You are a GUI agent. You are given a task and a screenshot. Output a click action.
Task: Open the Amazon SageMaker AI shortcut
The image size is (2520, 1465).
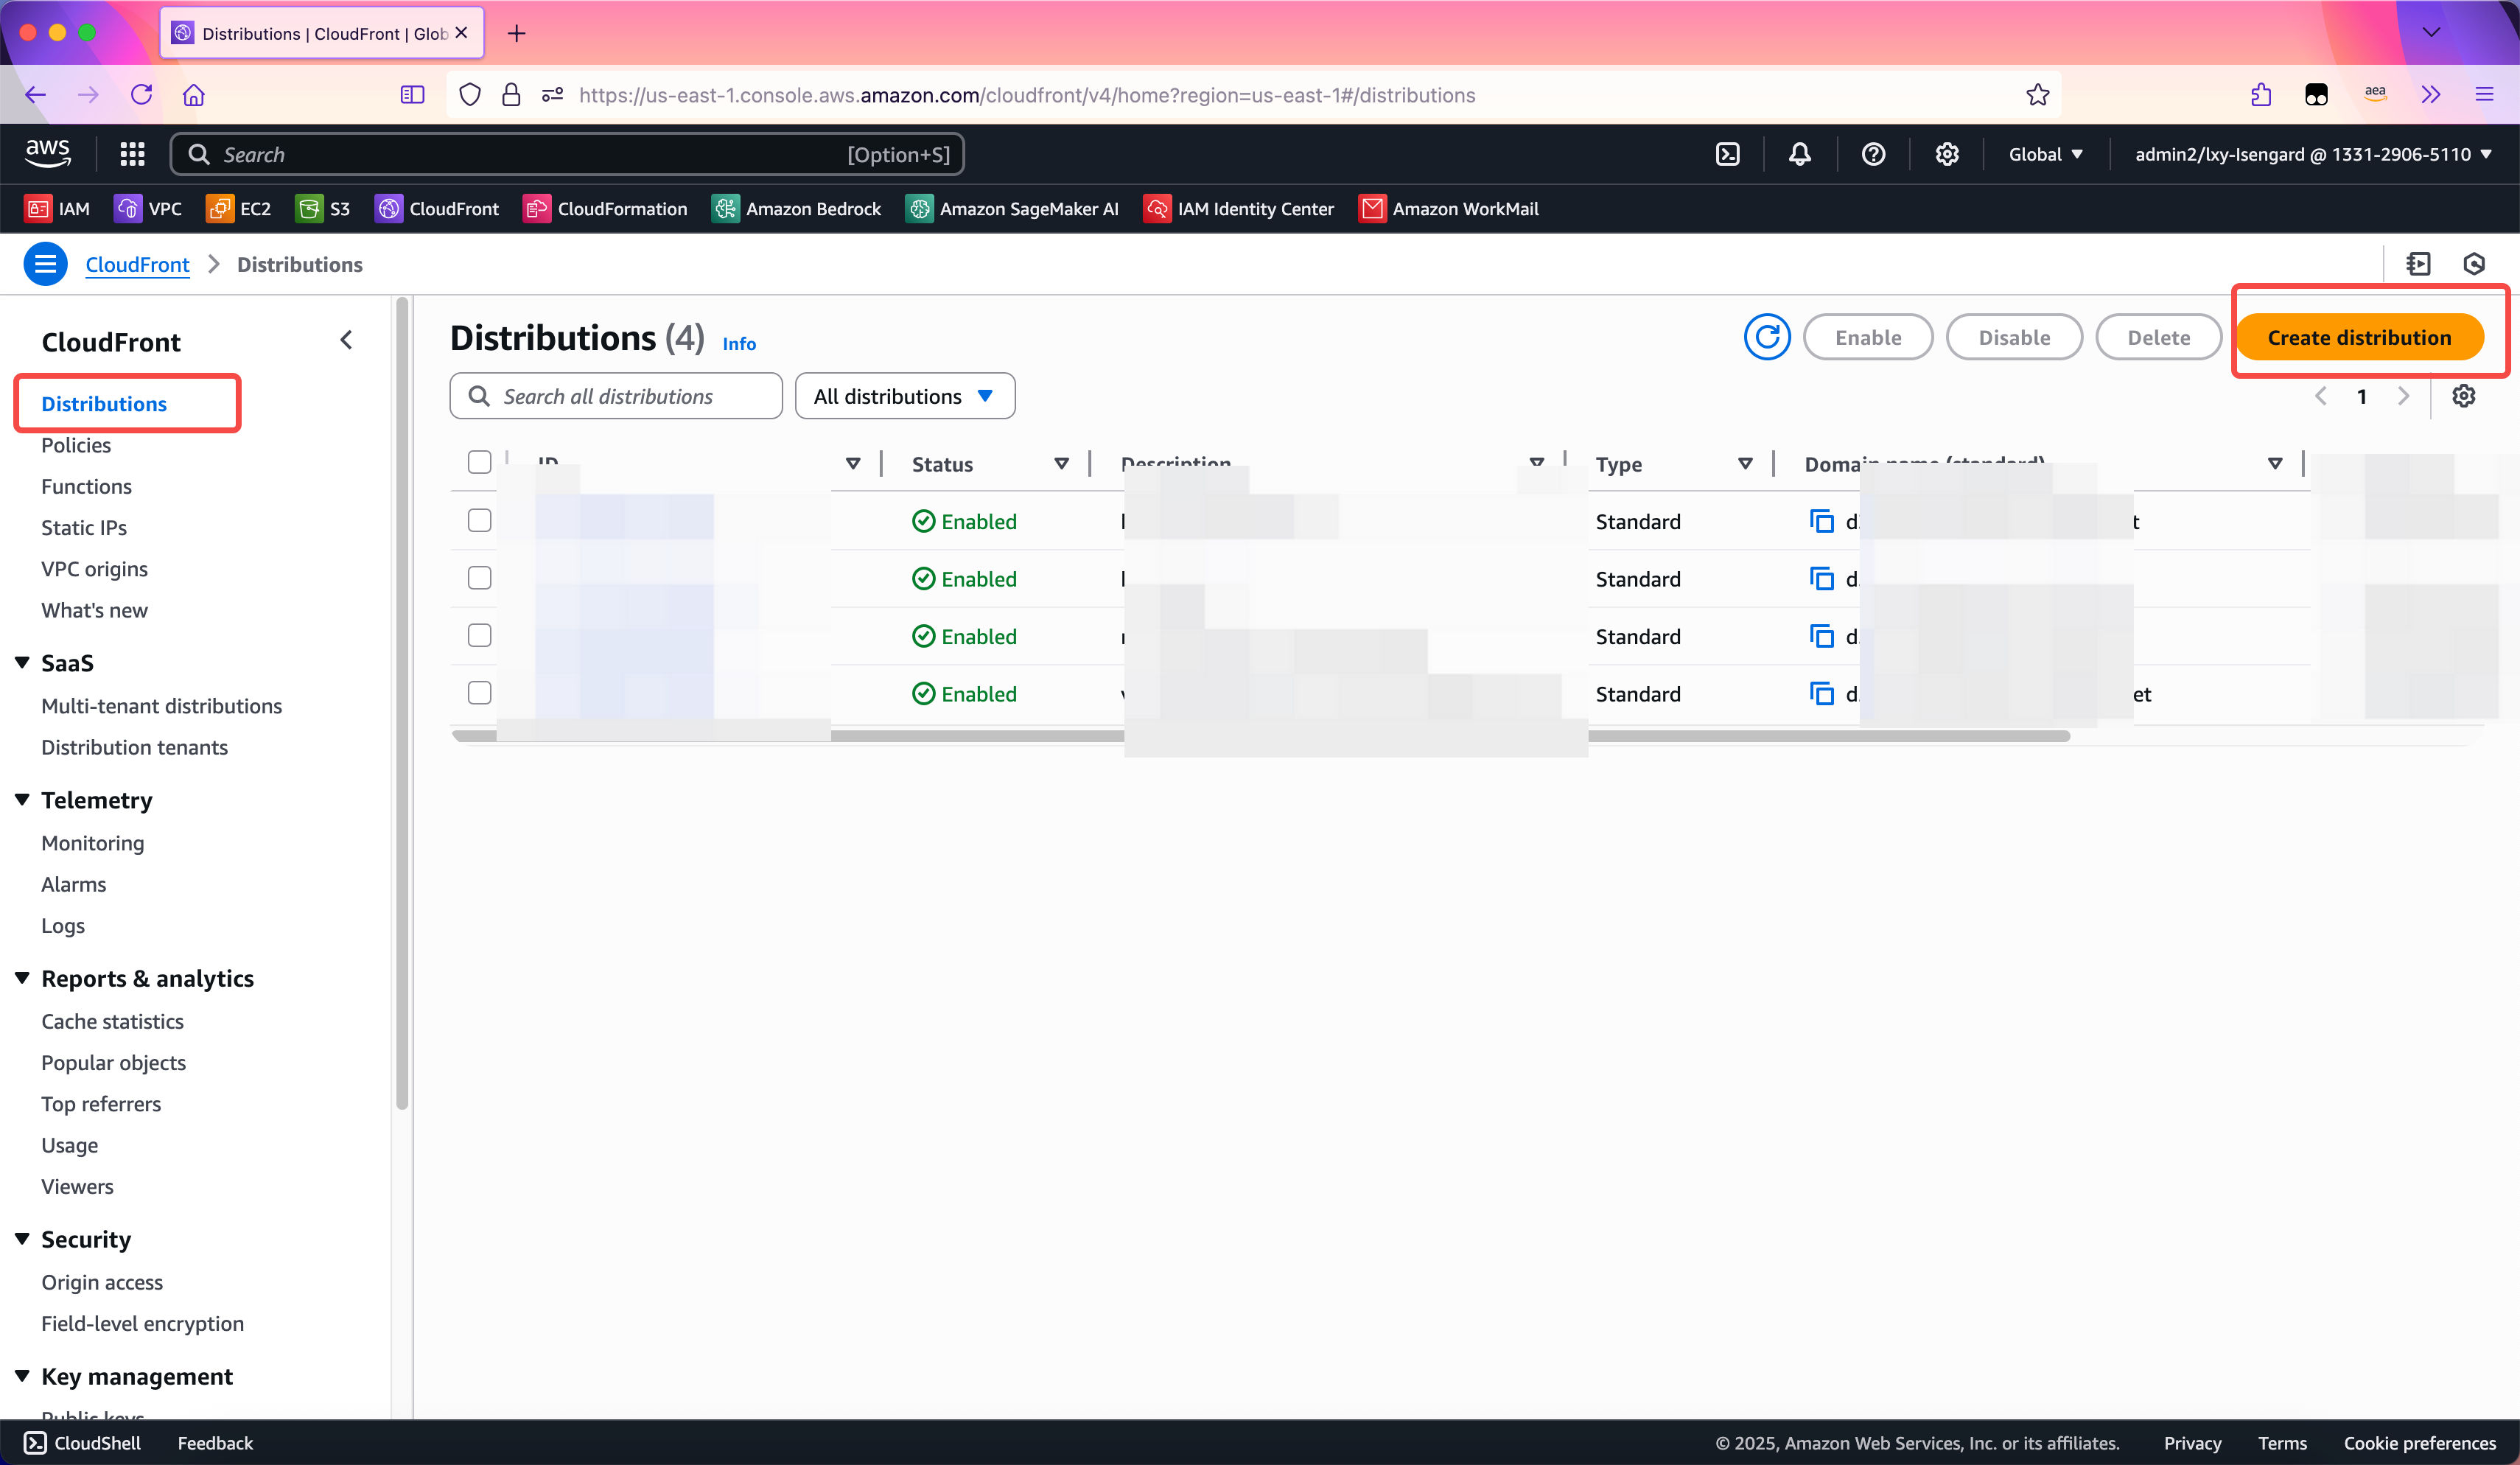tap(1012, 208)
